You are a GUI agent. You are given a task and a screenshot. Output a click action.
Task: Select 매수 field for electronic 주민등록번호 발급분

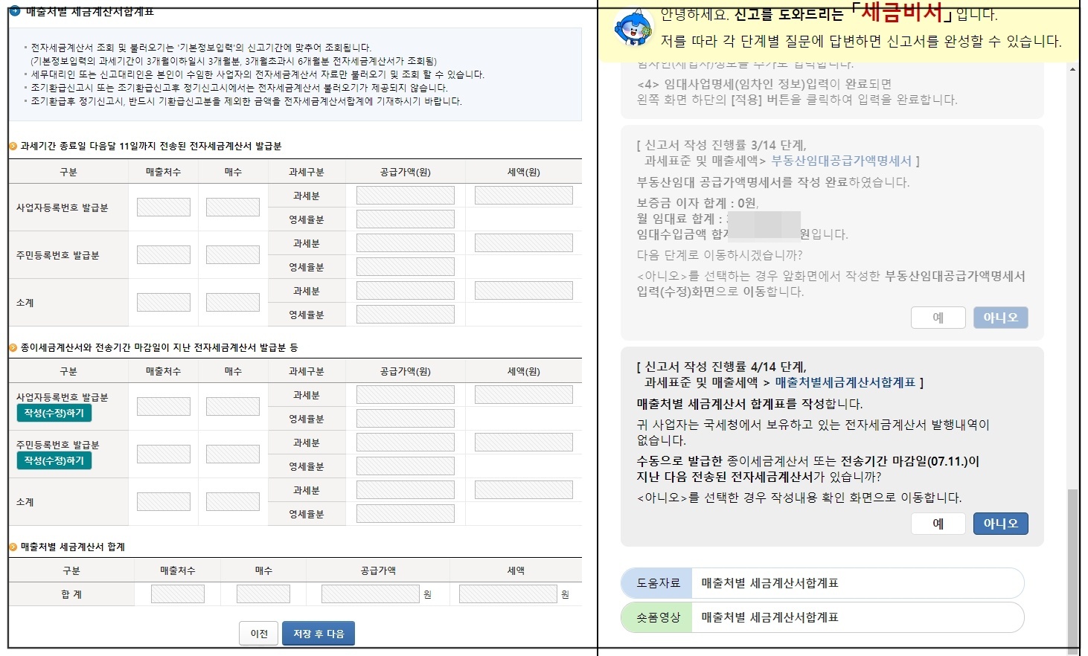pyautogui.click(x=233, y=254)
